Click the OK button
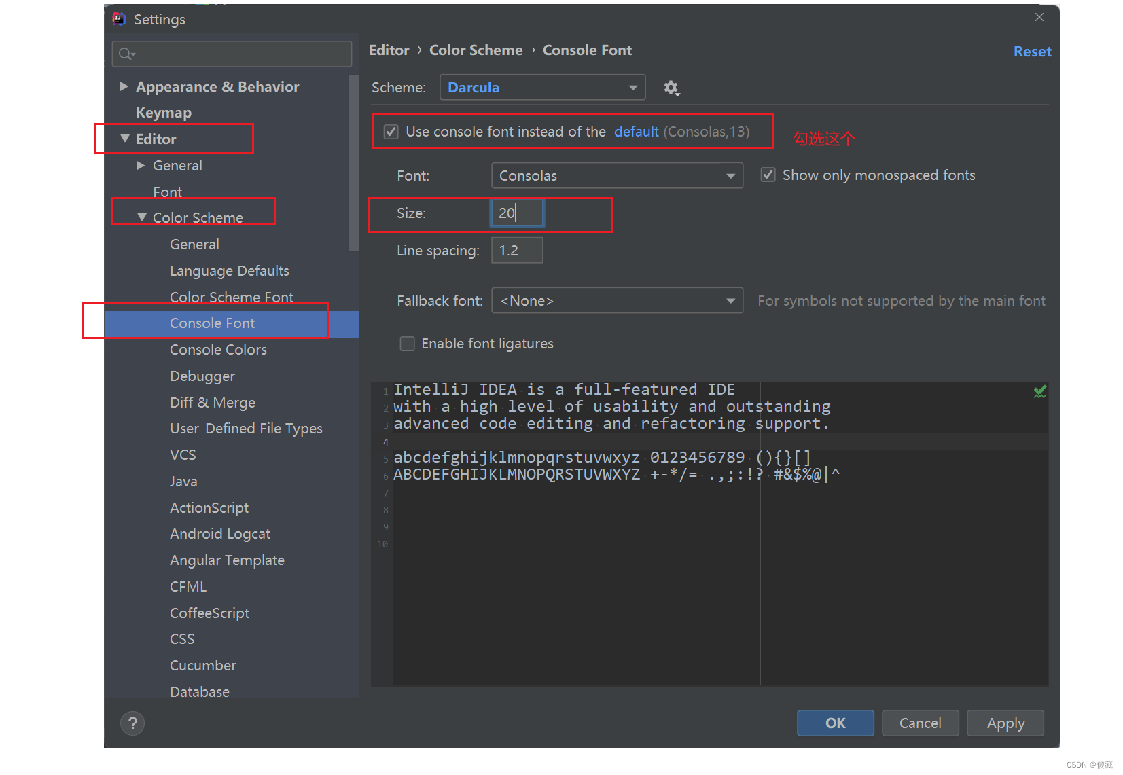 tap(835, 723)
